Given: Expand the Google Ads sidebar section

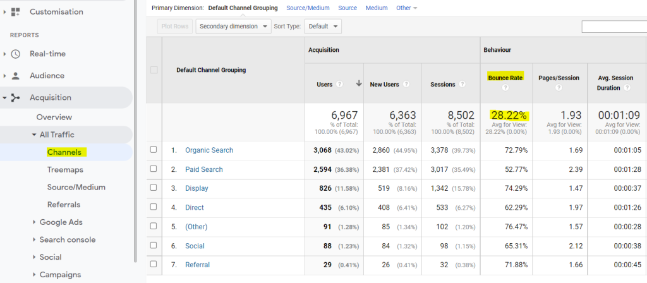Looking at the screenshot, I should click(33, 222).
